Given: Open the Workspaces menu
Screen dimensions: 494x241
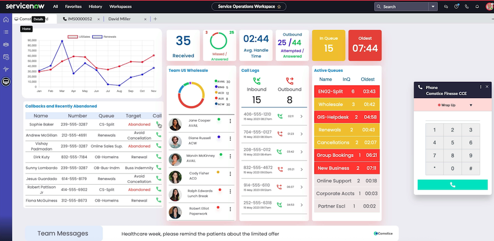Looking at the screenshot, I should pos(120,7).
